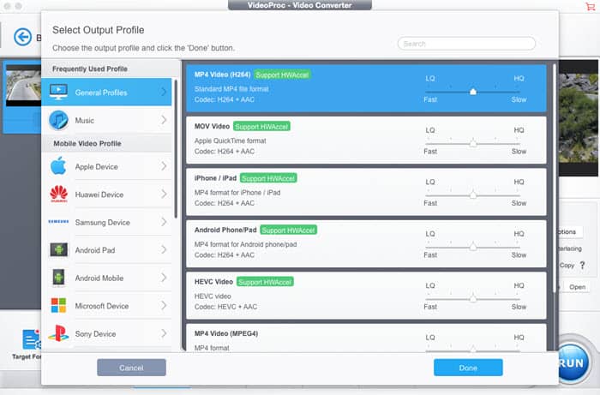Click the Samsung Device logo icon
600x395 pixels.
click(58, 221)
